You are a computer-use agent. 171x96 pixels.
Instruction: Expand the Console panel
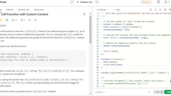100,92
